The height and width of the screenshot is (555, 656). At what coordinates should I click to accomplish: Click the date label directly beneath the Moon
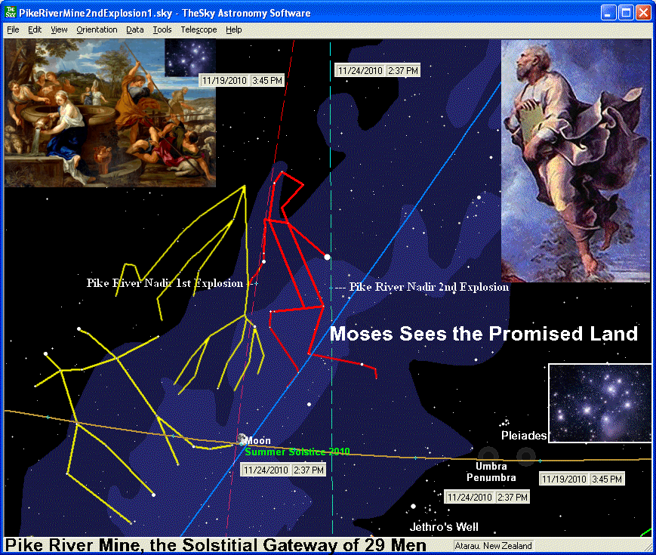click(283, 470)
